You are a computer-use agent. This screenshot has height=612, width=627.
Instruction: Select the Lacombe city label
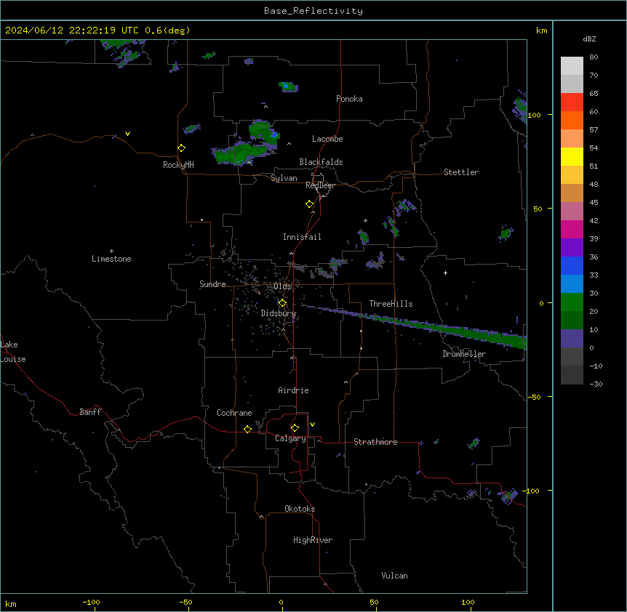click(x=327, y=139)
